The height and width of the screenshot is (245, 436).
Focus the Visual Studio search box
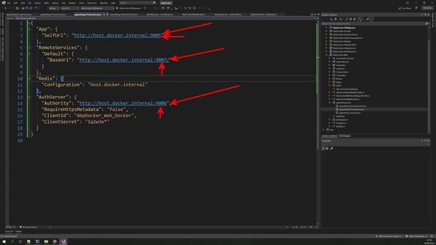click(x=138, y=3)
